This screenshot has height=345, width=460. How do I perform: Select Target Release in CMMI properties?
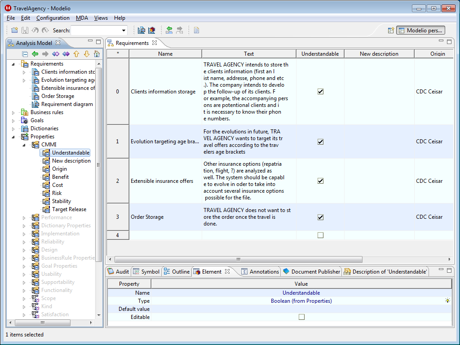click(69, 209)
